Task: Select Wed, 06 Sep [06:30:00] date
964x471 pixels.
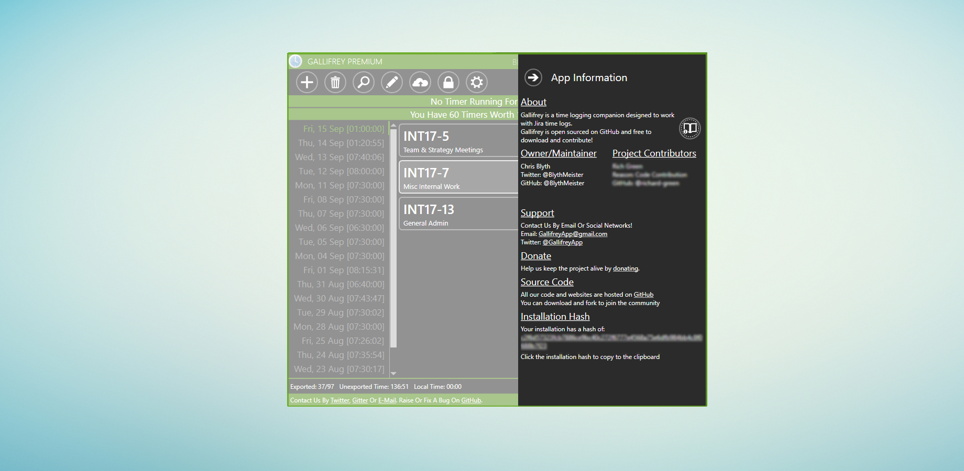Action: pyautogui.click(x=339, y=228)
